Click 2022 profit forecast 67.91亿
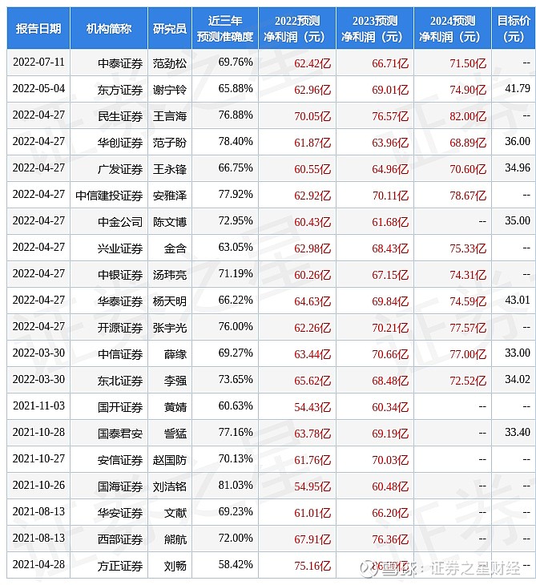Screen dimensions: 536x585 coord(312,539)
